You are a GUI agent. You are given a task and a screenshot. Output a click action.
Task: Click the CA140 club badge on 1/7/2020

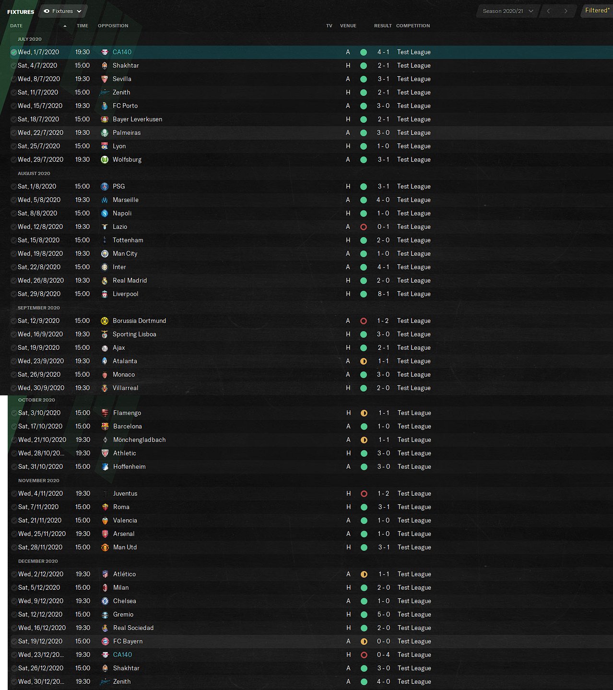coord(105,52)
